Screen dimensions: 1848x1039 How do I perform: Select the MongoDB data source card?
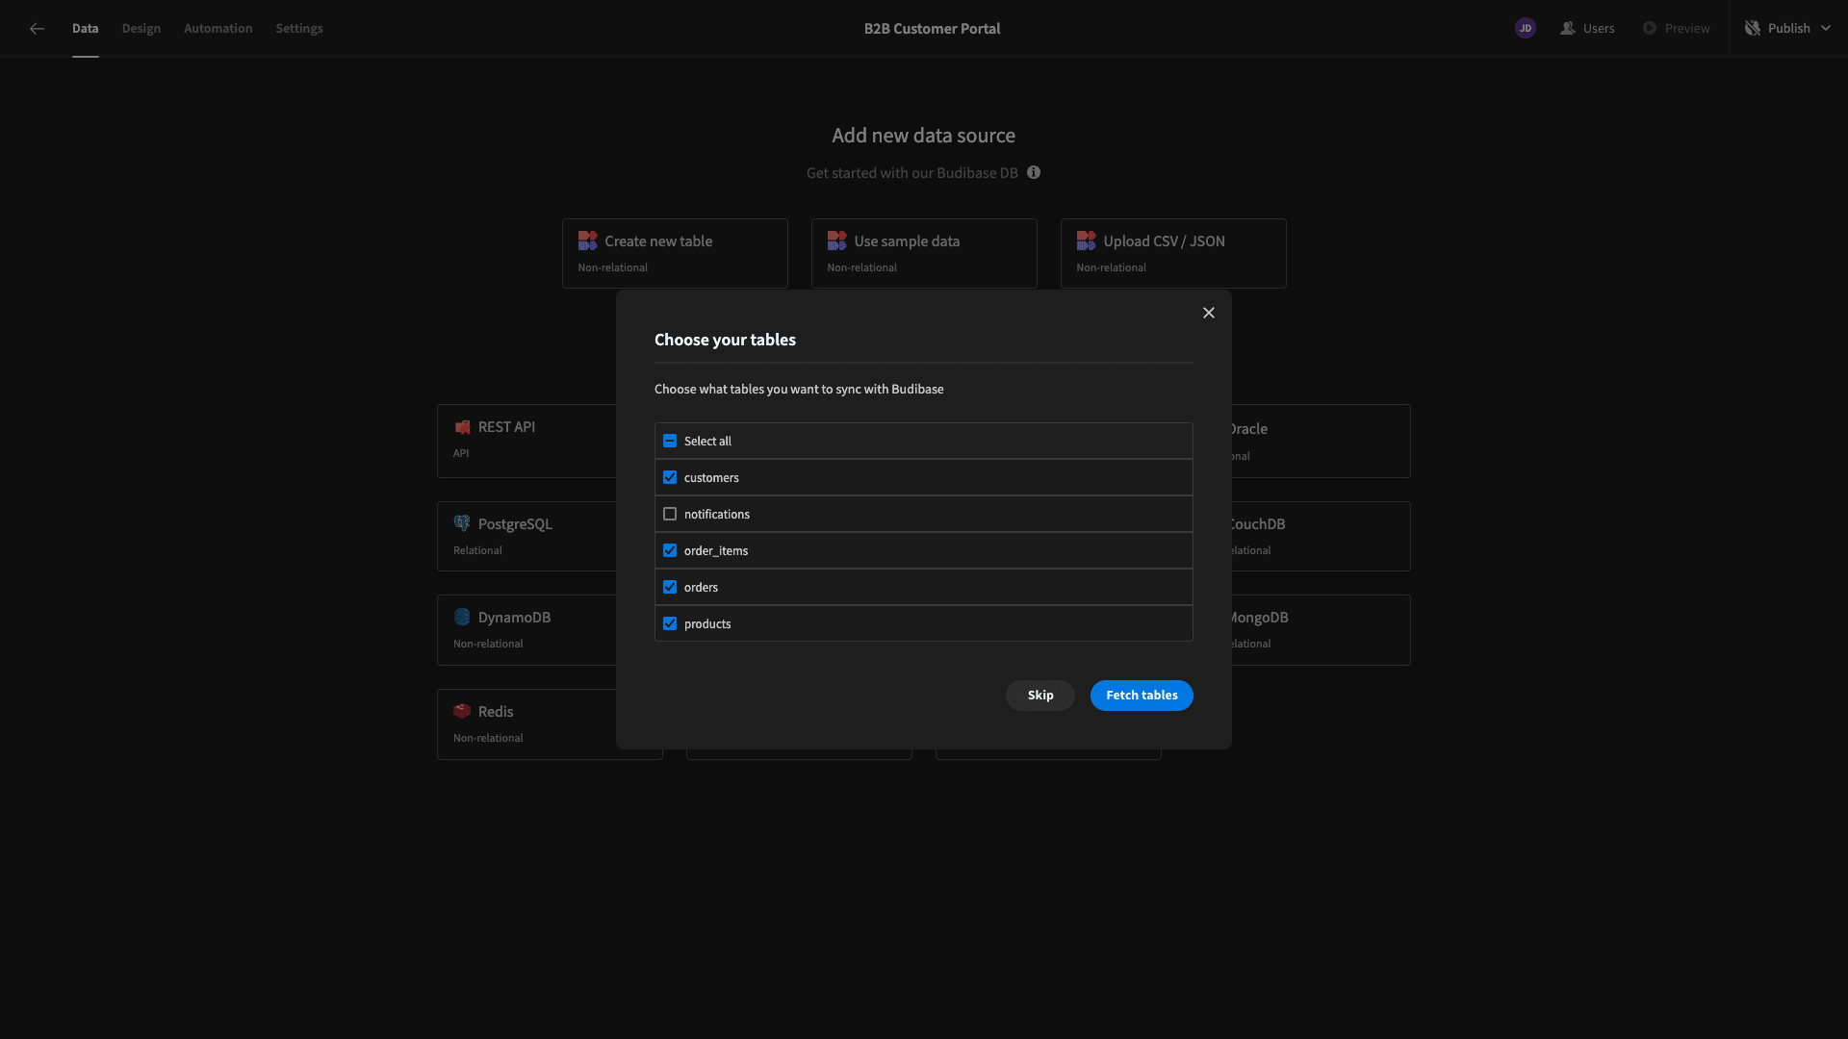tap(1321, 630)
